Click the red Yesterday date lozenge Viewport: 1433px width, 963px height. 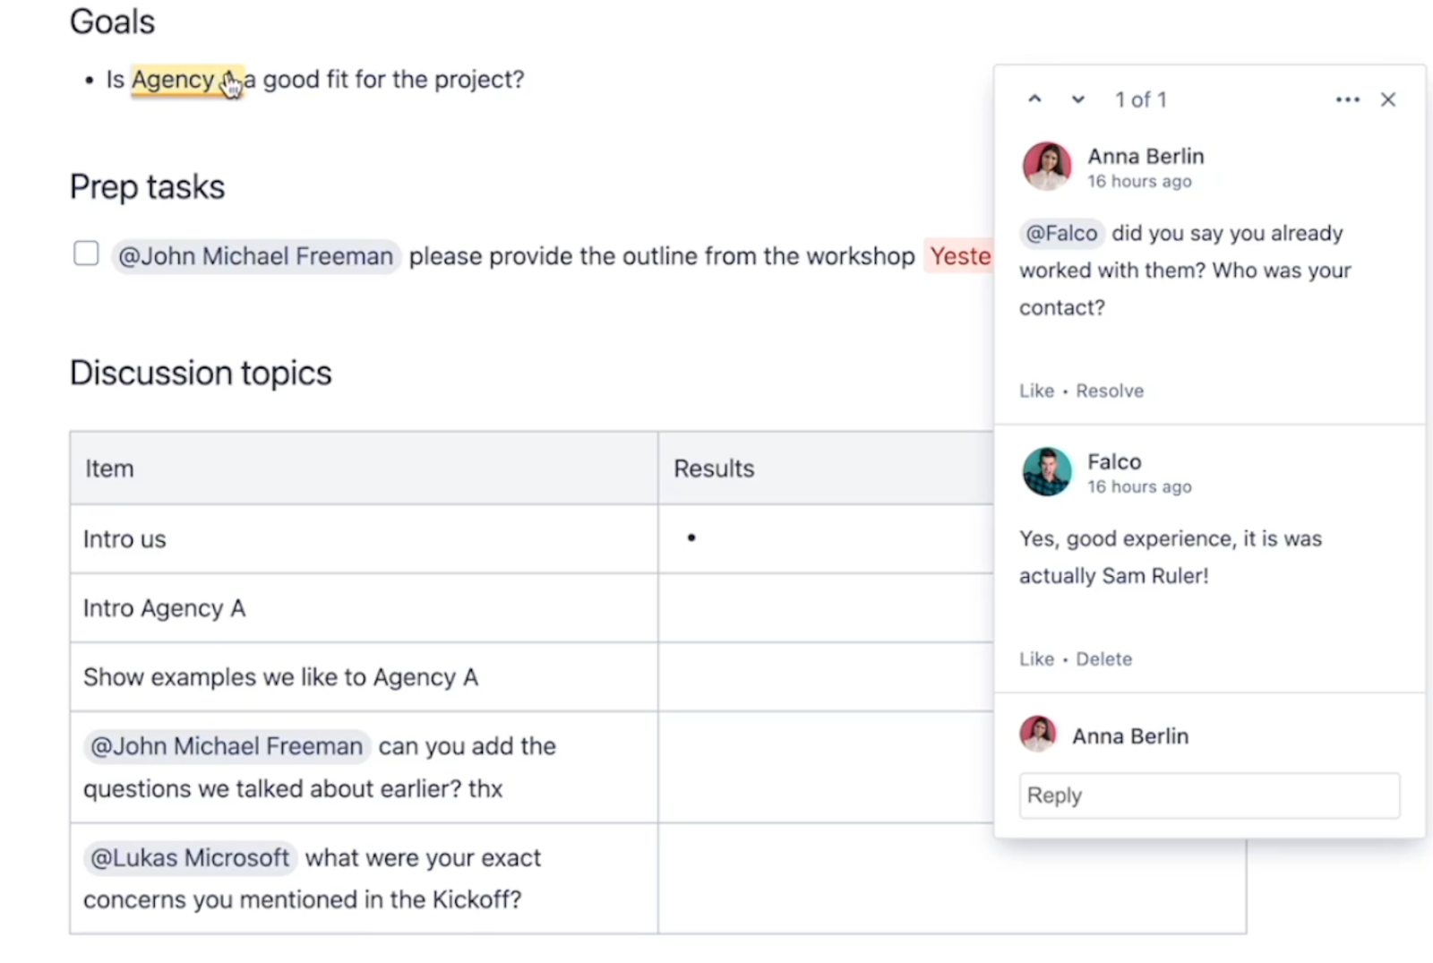(x=959, y=257)
